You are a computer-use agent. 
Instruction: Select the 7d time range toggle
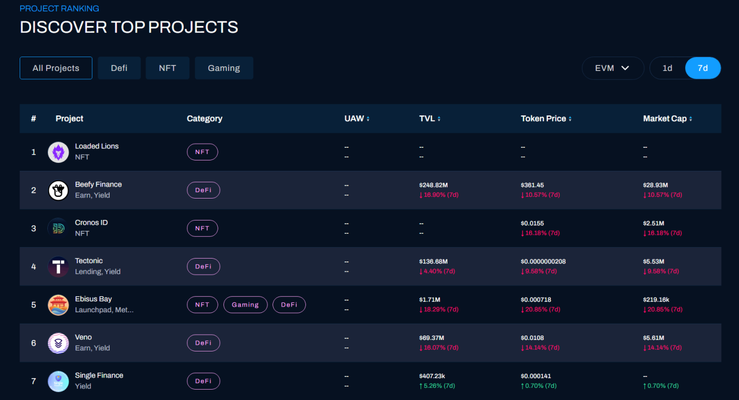coord(703,68)
